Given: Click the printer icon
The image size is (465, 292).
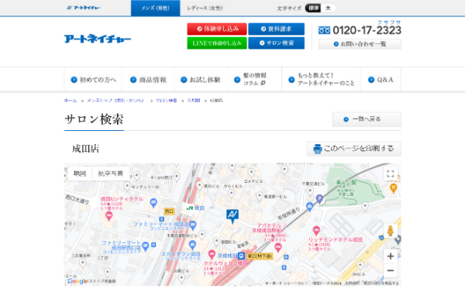Looking at the screenshot, I should point(318,149).
